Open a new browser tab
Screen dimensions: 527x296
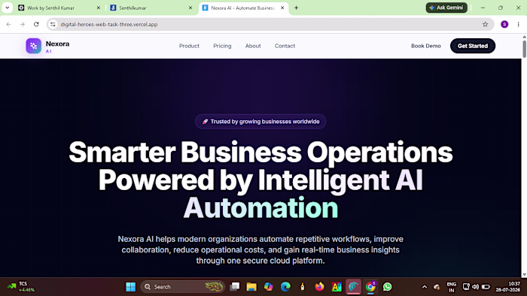click(296, 8)
